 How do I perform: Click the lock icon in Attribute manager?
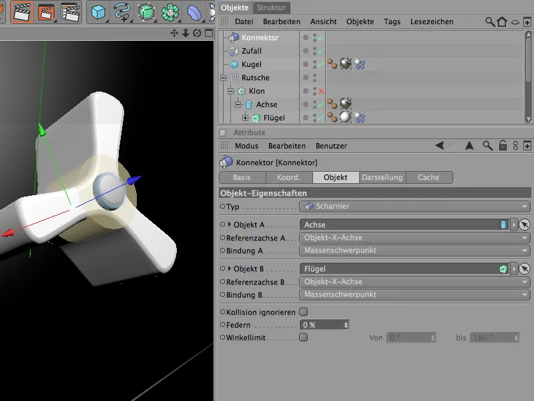(503, 146)
